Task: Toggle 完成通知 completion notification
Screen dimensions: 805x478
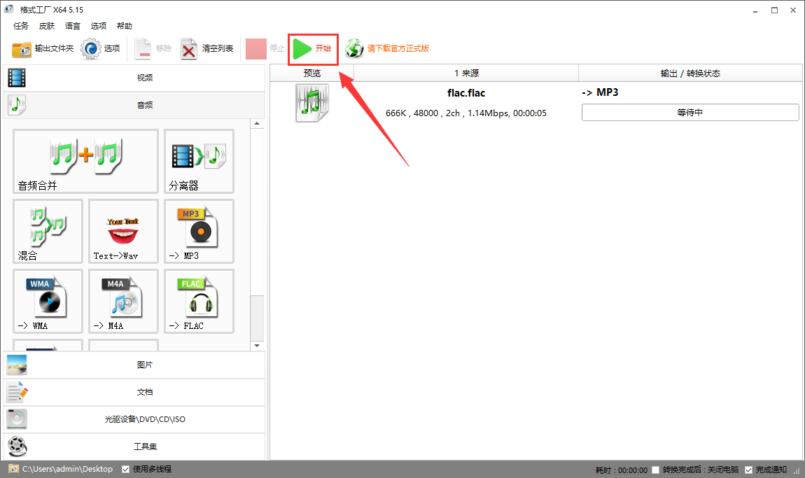Action: (x=748, y=470)
